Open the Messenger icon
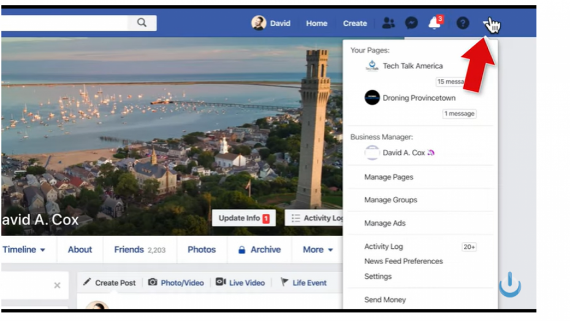 click(411, 23)
